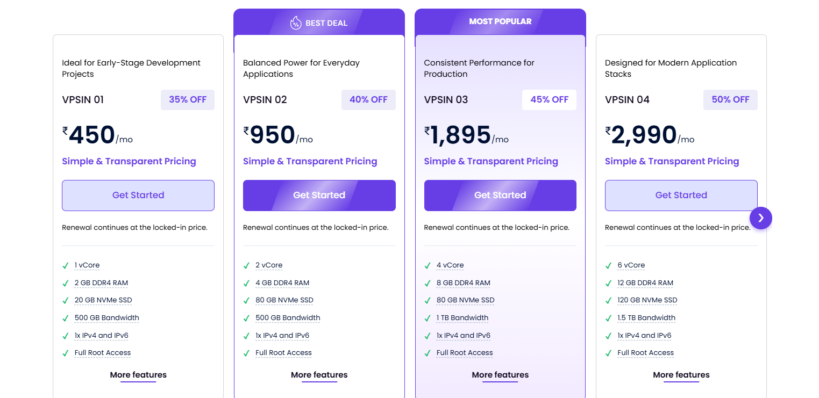819x398 pixels.
Task: Click Get Started for the VPSIN 04 plan
Action: [681, 195]
